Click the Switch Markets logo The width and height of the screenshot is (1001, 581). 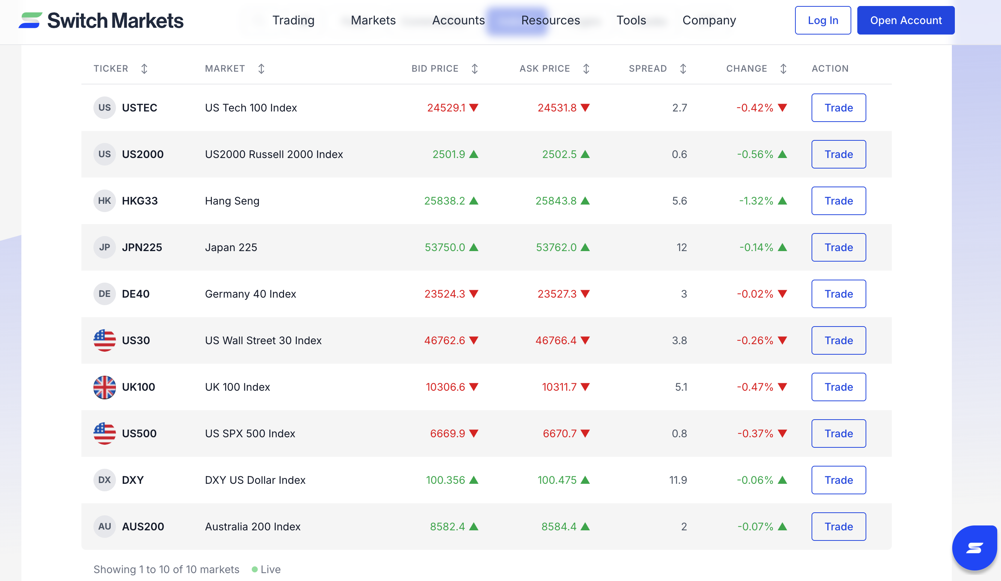[101, 20]
